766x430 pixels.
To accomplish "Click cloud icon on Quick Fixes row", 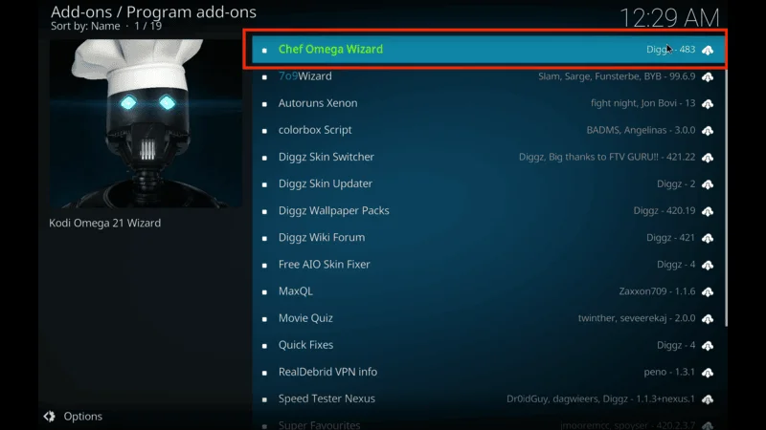I will pyautogui.click(x=708, y=345).
